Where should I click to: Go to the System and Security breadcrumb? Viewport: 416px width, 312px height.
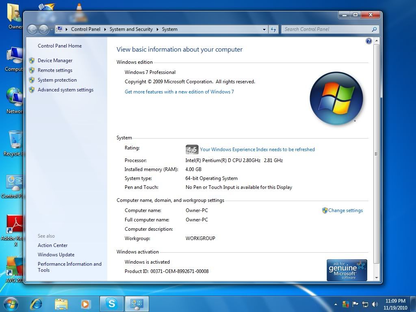(131, 29)
